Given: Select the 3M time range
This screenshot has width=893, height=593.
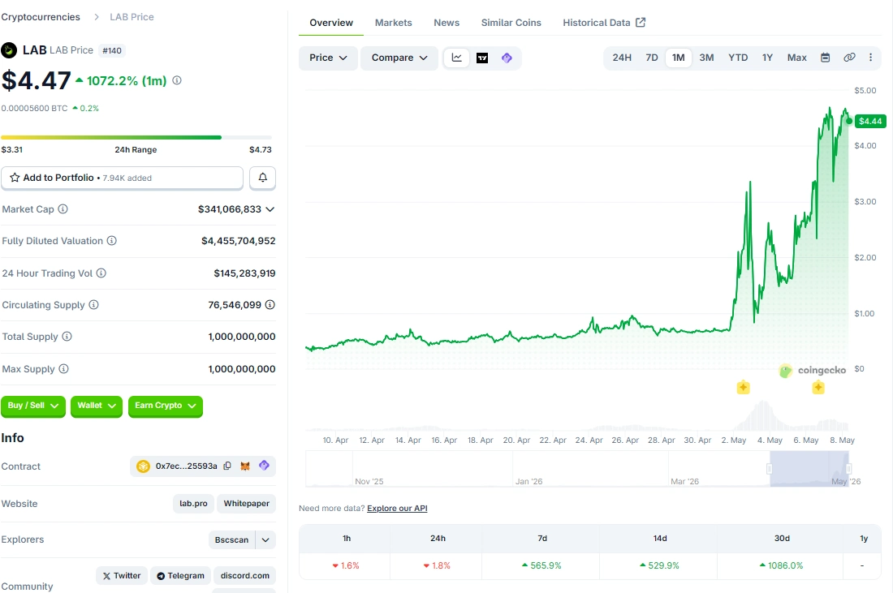Looking at the screenshot, I should click(x=707, y=58).
